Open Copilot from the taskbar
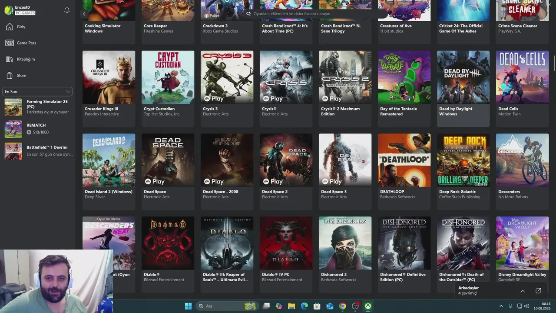556x313 pixels. [279, 306]
